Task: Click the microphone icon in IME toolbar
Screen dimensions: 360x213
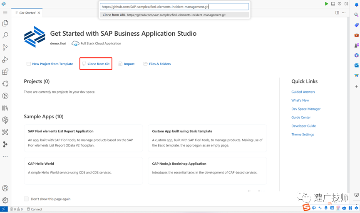Action: [326, 208]
